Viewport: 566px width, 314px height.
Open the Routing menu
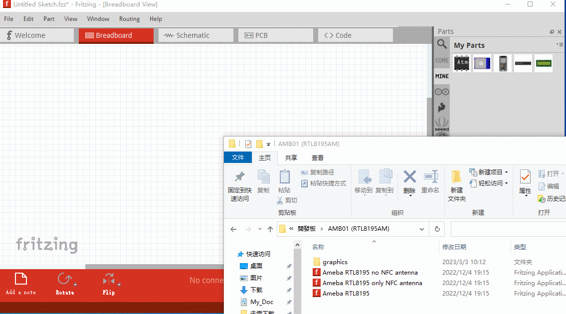tap(129, 19)
